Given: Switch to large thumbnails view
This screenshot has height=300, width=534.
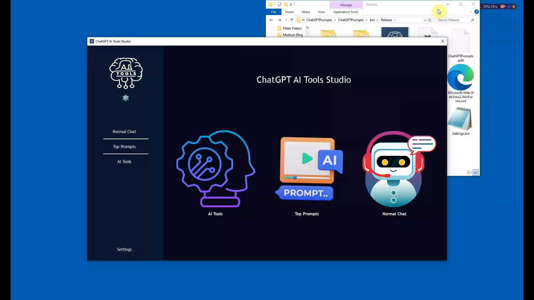Looking at the screenshot, I should (476, 172).
